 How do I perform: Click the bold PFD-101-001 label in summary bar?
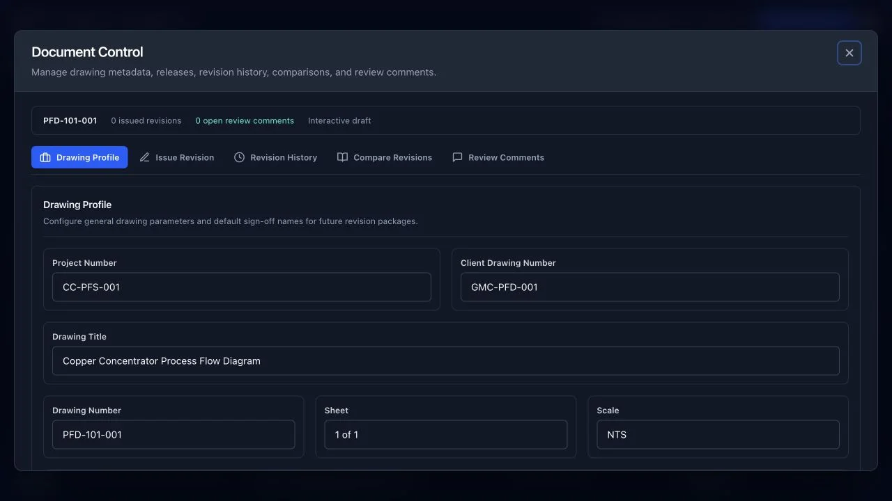(70, 120)
